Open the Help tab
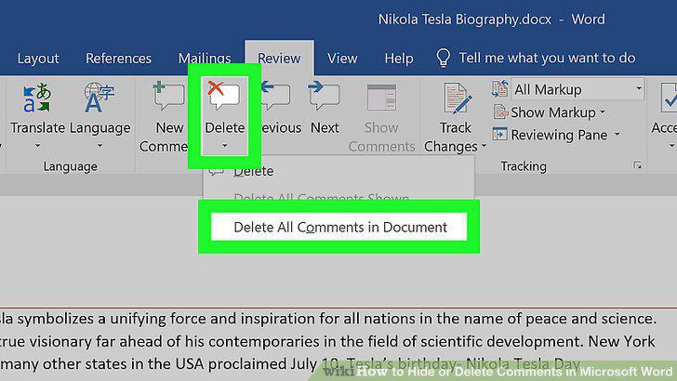This screenshot has height=381, width=677. click(x=399, y=59)
